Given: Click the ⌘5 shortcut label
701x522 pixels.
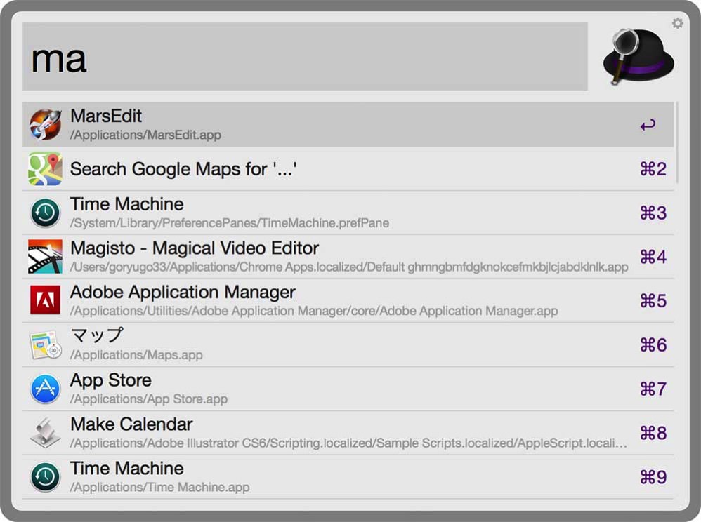Looking at the screenshot, I should [x=653, y=301].
